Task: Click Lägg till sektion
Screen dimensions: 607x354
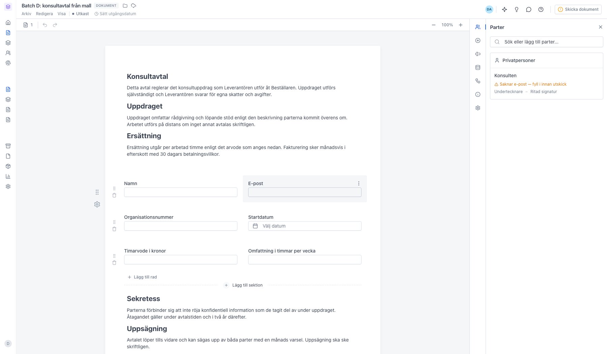Action: (x=243, y=285)
